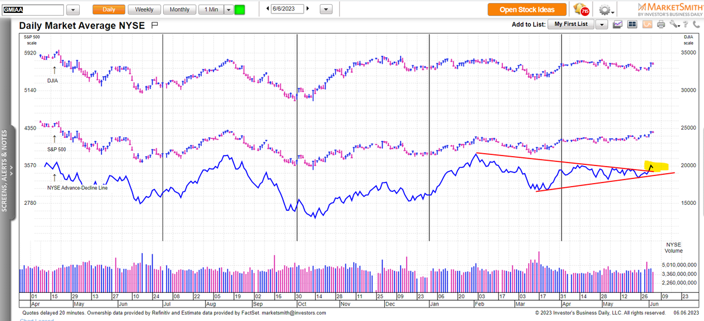Click the 2780 S&P scale value
Image resolution: width=704 pixels, height=321 pixels.
pos(29,202)
